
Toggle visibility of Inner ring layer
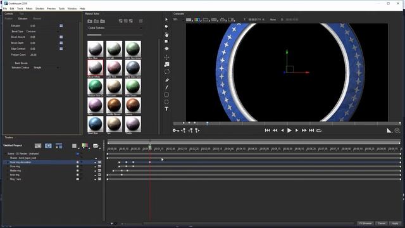coord(77,175)
